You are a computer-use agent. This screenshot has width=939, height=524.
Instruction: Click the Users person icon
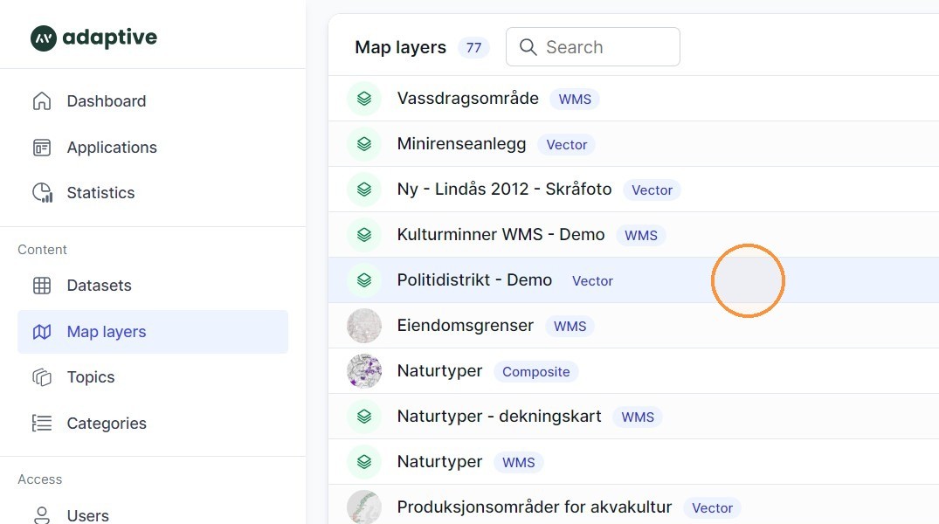coord(42,515)
